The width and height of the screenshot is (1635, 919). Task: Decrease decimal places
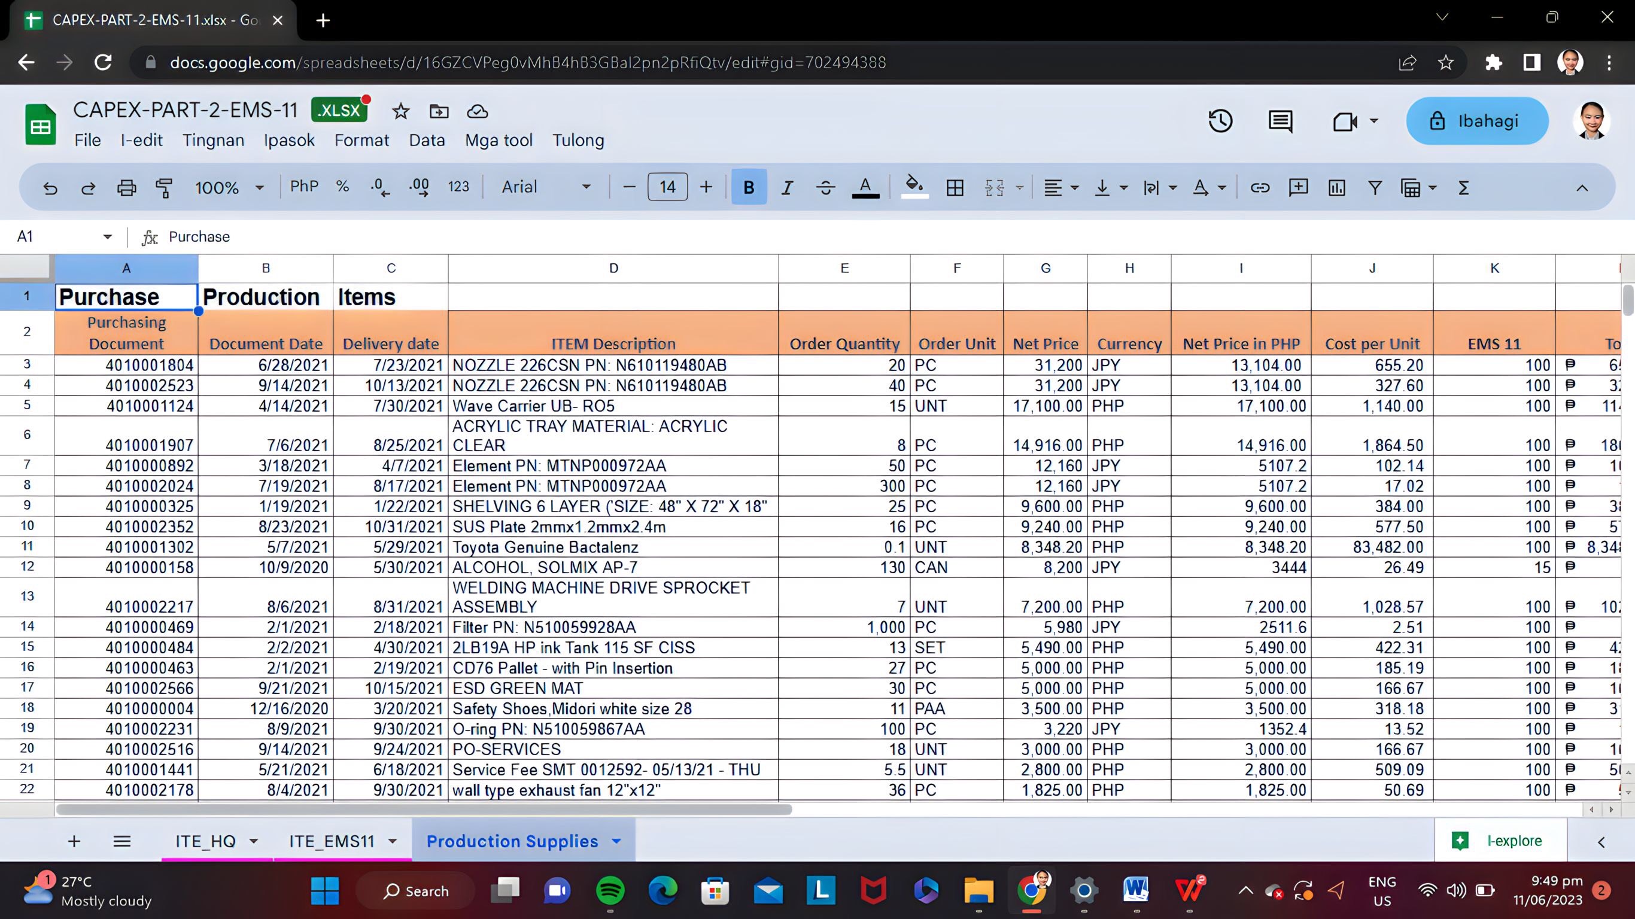coord(379,187)
